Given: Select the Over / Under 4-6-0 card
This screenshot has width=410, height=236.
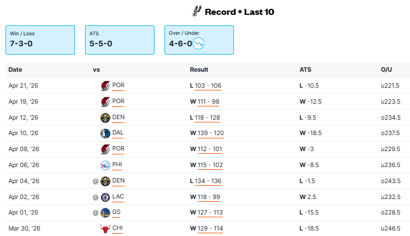Looking at the screenshot, I should click(199, 40).
